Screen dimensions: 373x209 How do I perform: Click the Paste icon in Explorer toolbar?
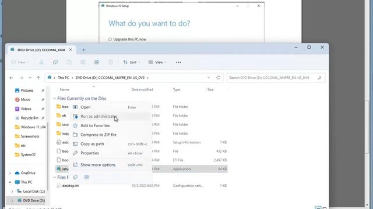pyautogui.click(x=69, y=62)
